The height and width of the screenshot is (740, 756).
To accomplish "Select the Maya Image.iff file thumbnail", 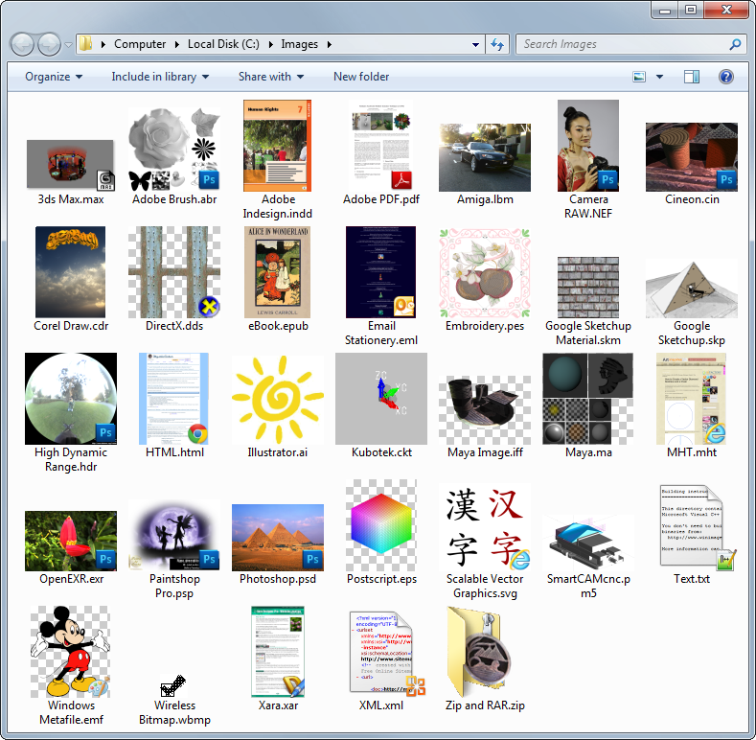I will click(x=485, y=410).
